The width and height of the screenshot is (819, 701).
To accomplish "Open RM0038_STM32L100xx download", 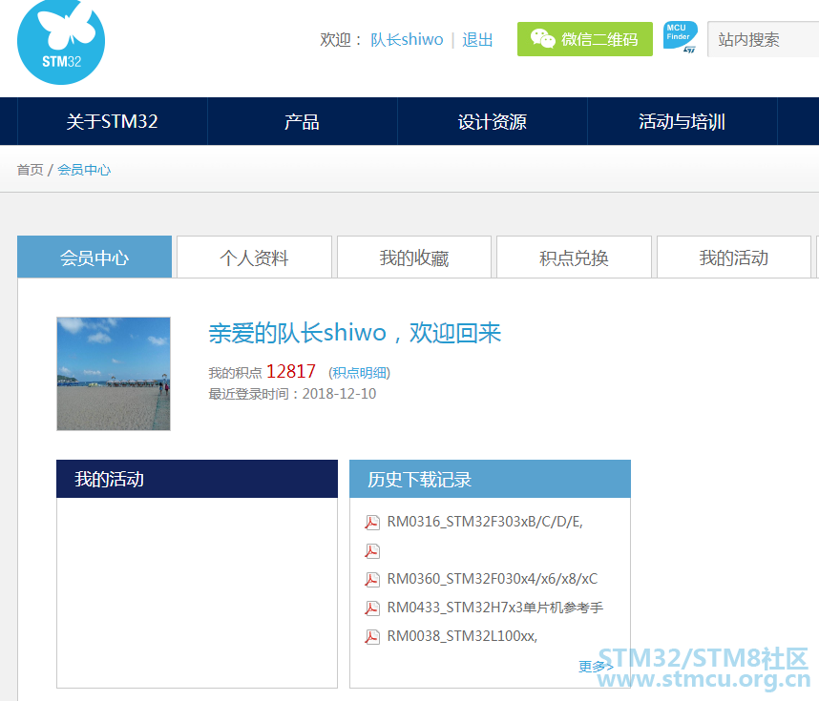I will 462,636.
